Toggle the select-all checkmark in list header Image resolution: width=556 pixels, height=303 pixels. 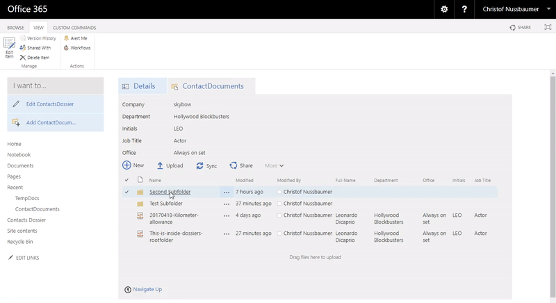point(126,180)
